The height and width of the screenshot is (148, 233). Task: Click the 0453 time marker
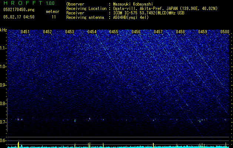click(70, 32)
